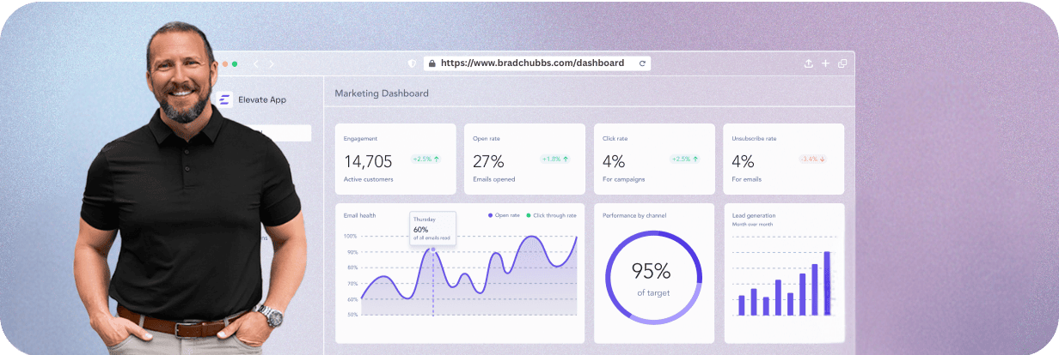Click the Unsubscribe rate -3.4% badge
1059x355 pixels.
click(x=812, y=159)
